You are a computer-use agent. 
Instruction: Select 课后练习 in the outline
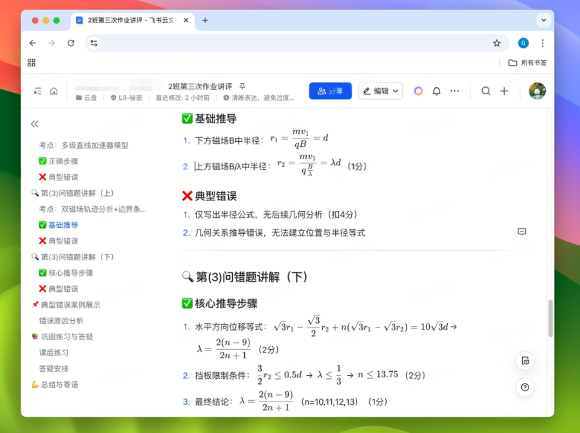pyautogui.click(x=53, y=352)
